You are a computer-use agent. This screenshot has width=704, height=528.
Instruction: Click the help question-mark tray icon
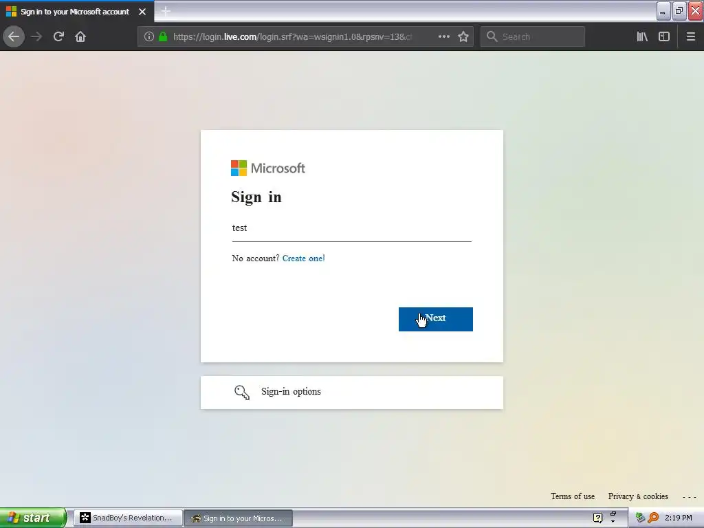[x=597, y=518]
